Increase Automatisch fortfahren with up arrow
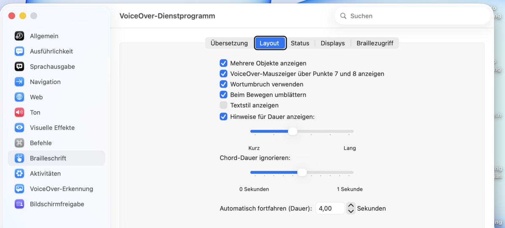This screenshot has width=505, height=228. [x=351, y=205]
